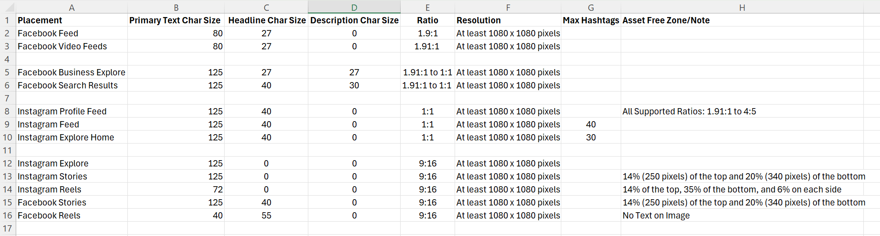Click the Placement header cell
Screen dimensions: 880x236
[40, 20]
